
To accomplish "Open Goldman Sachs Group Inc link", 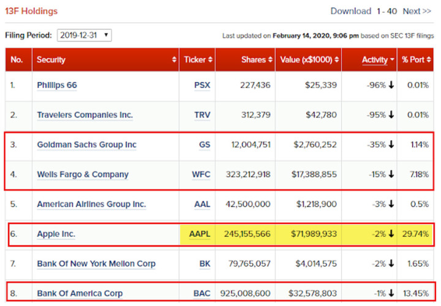I will coord(86,144).
